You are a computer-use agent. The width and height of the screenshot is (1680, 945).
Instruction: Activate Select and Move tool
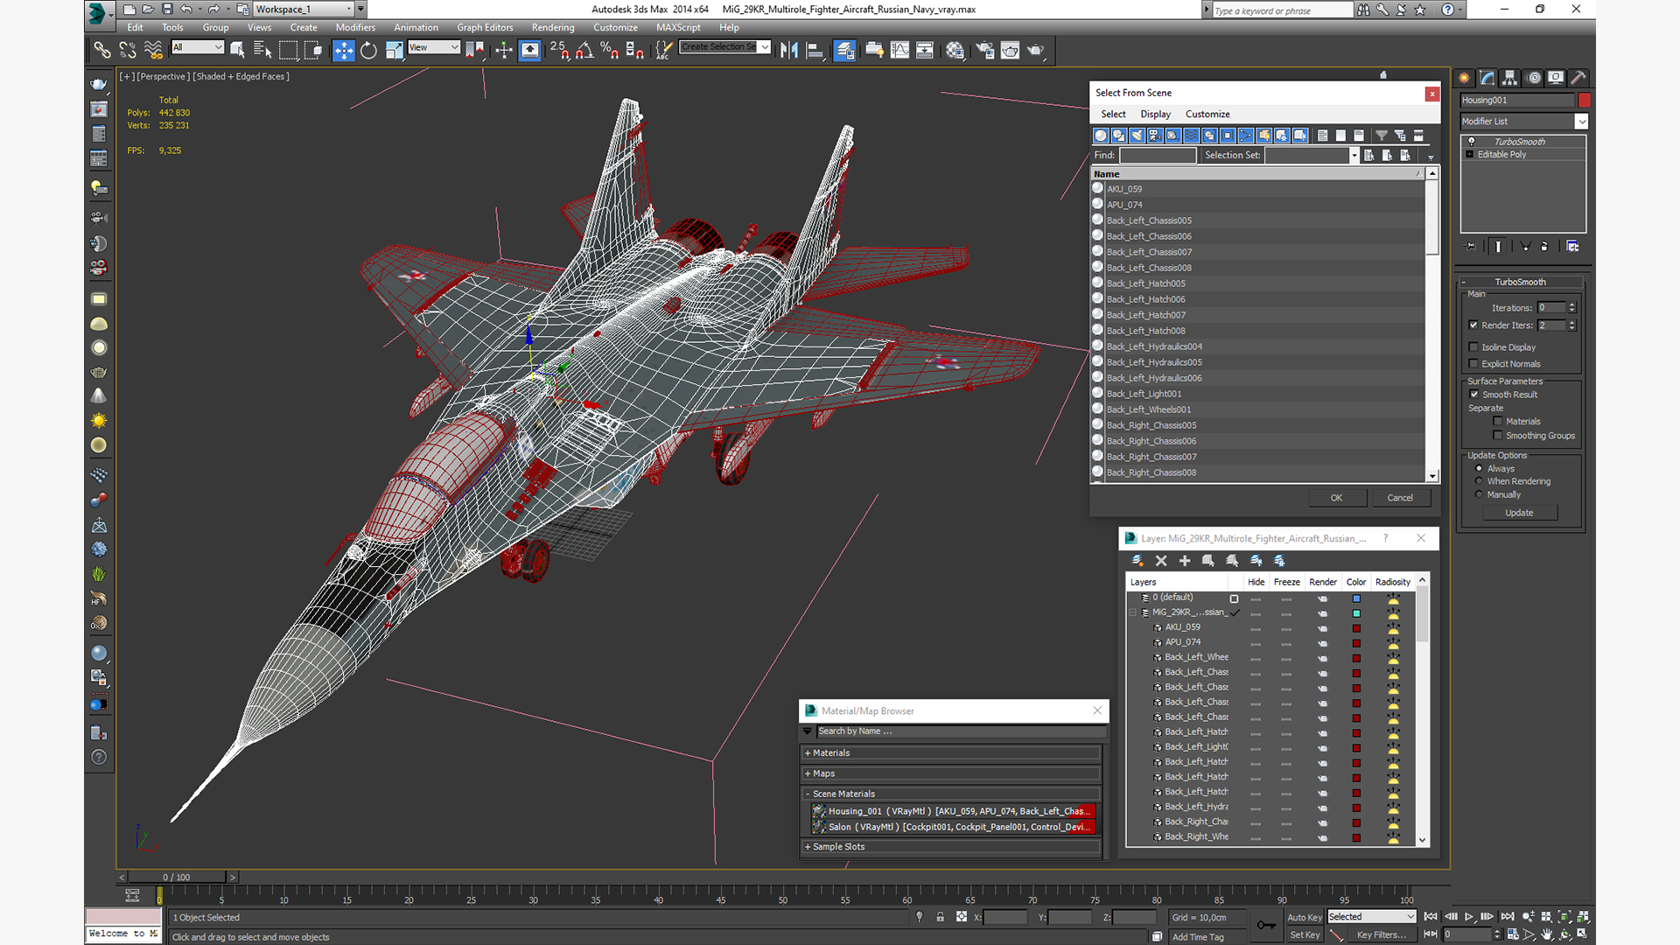click(x=344, y=50)
